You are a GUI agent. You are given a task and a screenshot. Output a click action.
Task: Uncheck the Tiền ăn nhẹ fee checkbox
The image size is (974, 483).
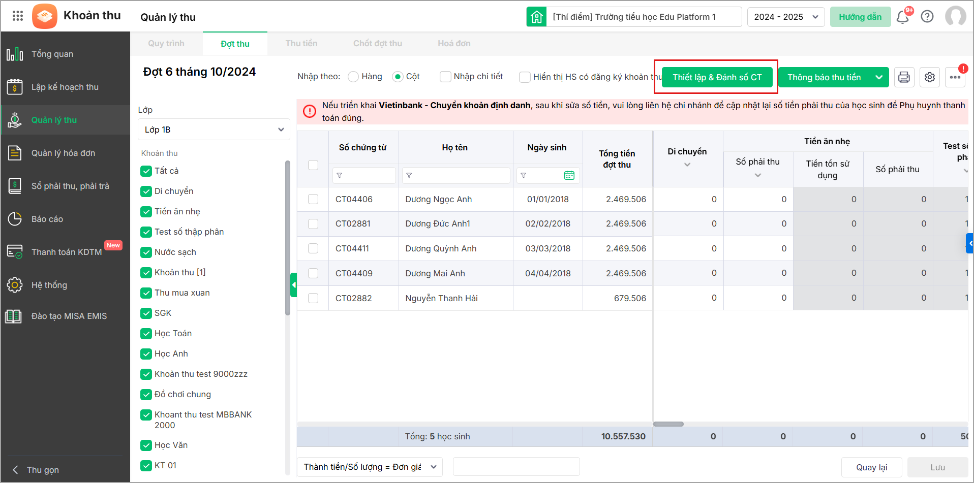click(146, 211)
